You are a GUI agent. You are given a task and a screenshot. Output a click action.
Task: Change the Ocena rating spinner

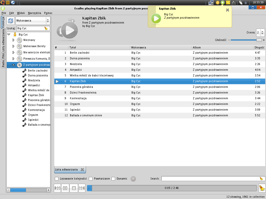point(262,32)
